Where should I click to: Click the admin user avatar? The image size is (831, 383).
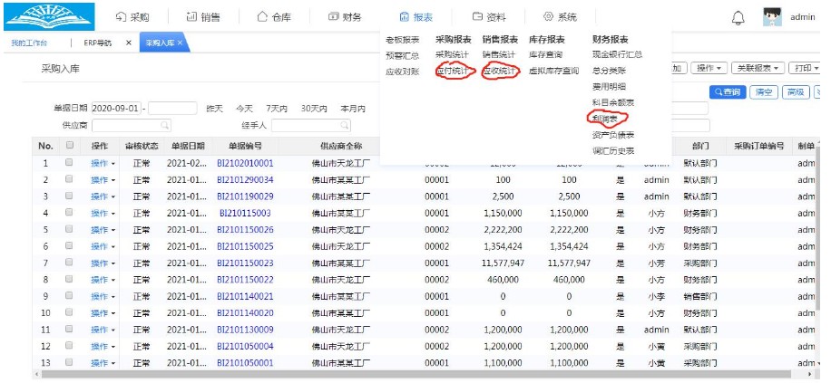(x=772, y=17)
